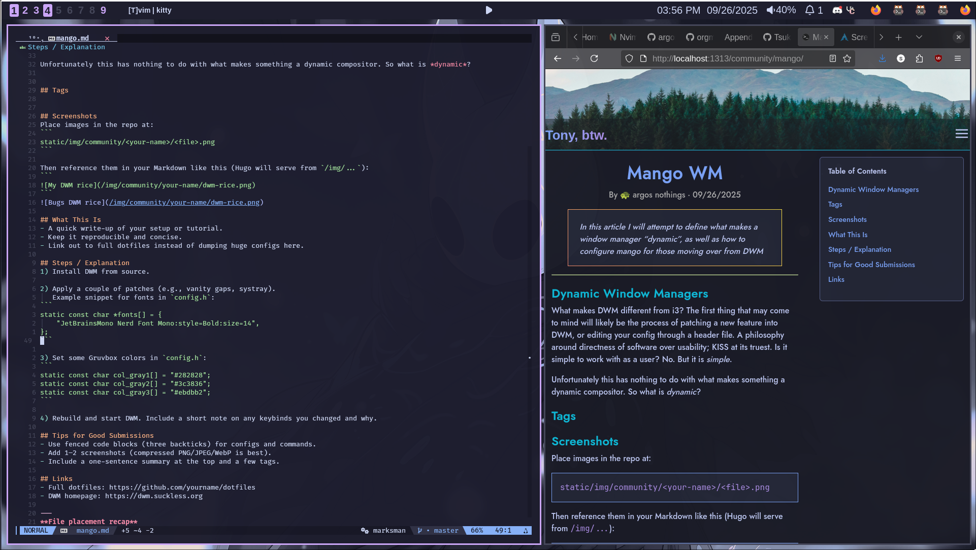This screenshot has height=550, width=976.
Task: Switch to workspace 4 in status bar
Action: coord(47,10)
